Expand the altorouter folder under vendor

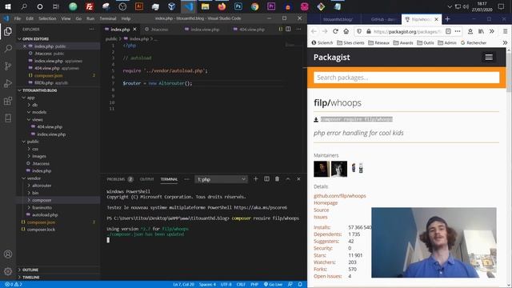pos(42,186)
